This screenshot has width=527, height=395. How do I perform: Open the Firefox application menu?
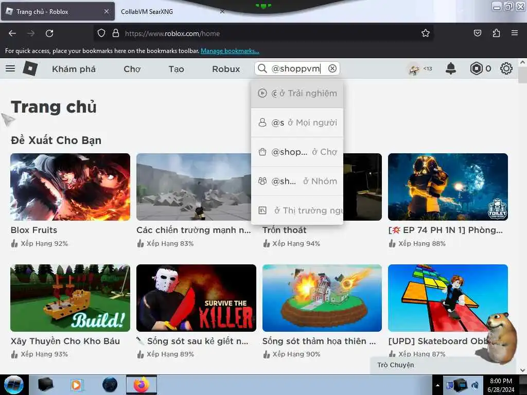coord(515,33)
